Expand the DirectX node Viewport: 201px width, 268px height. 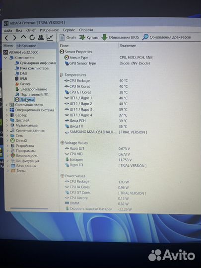click(7, 140)
